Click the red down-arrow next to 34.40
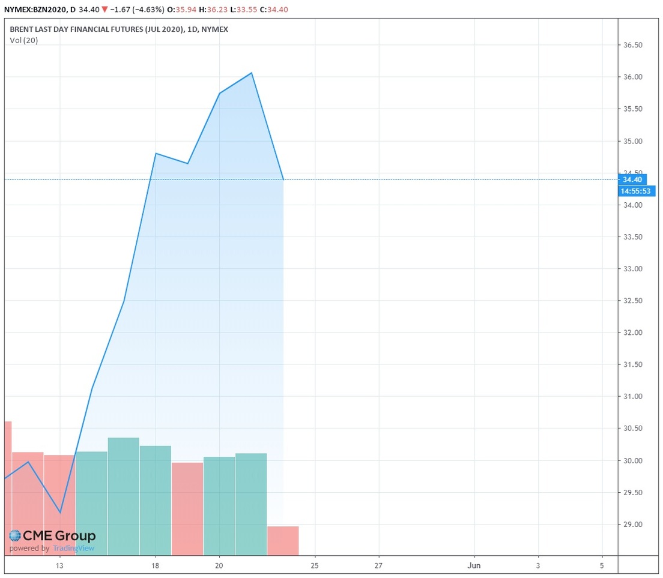 106,10
